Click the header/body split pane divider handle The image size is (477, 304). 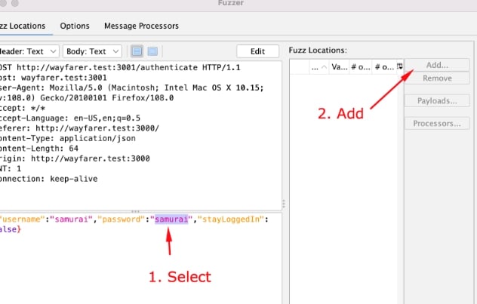(x=135, y=211)
